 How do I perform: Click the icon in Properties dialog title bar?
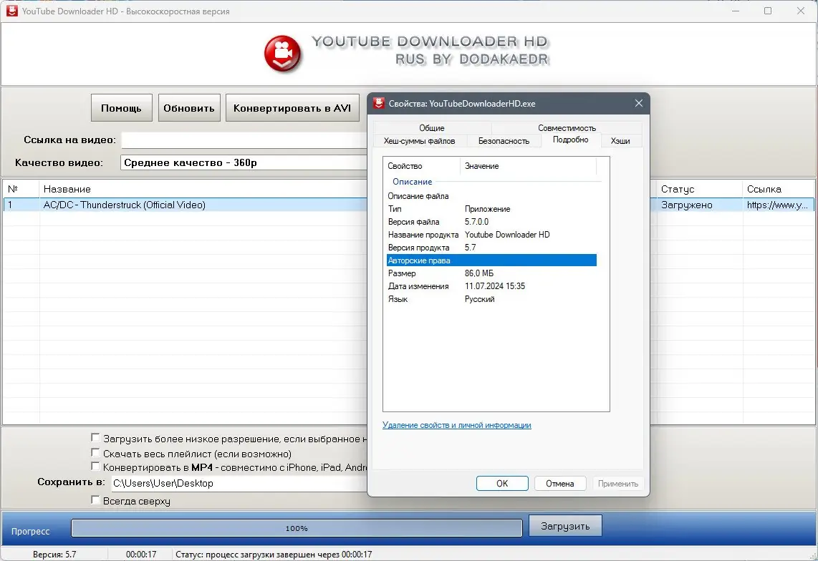pos(379,103)
